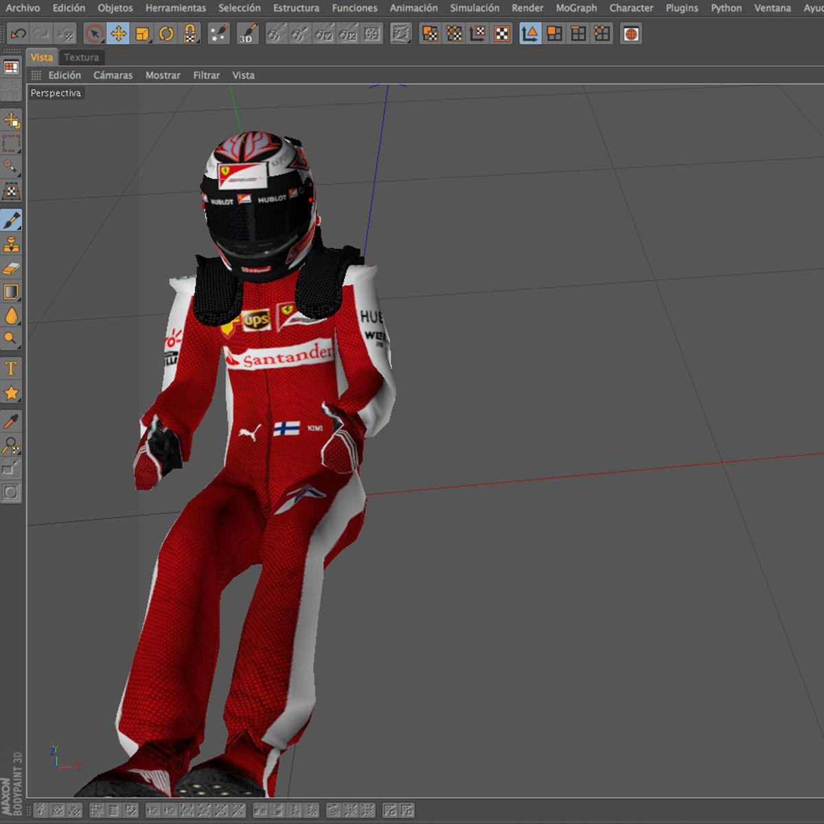Open the Archivo menu
This screenshot has height=824, width=824.
click(23, 8)
